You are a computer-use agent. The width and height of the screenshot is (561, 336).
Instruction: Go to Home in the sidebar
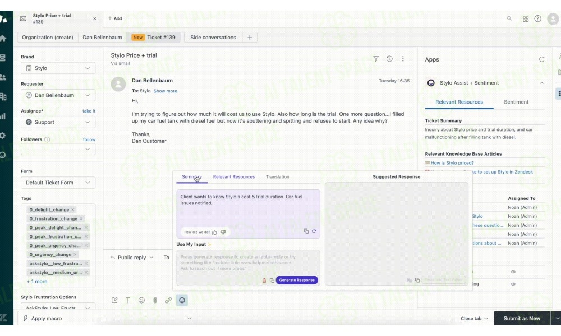pos(3,39)
